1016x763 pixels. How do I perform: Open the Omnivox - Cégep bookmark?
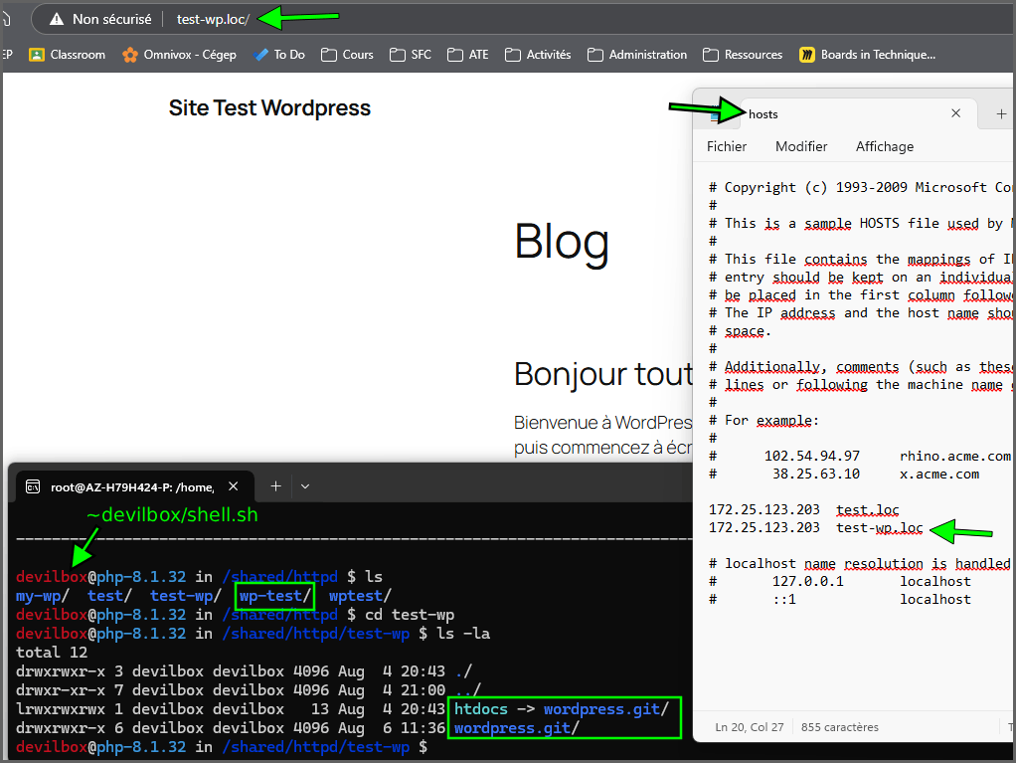click(x=180, y=55)
